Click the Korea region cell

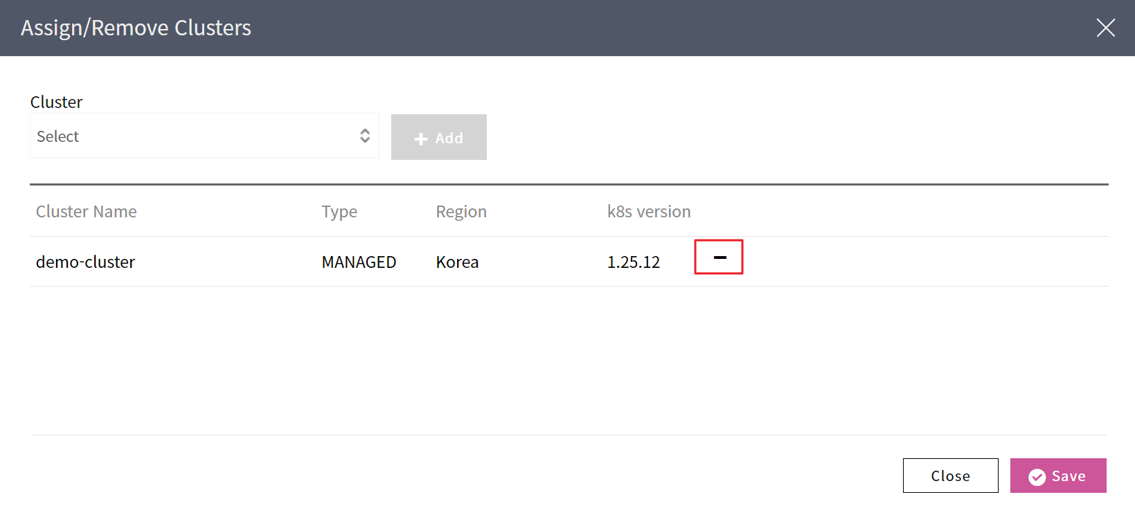457,262
